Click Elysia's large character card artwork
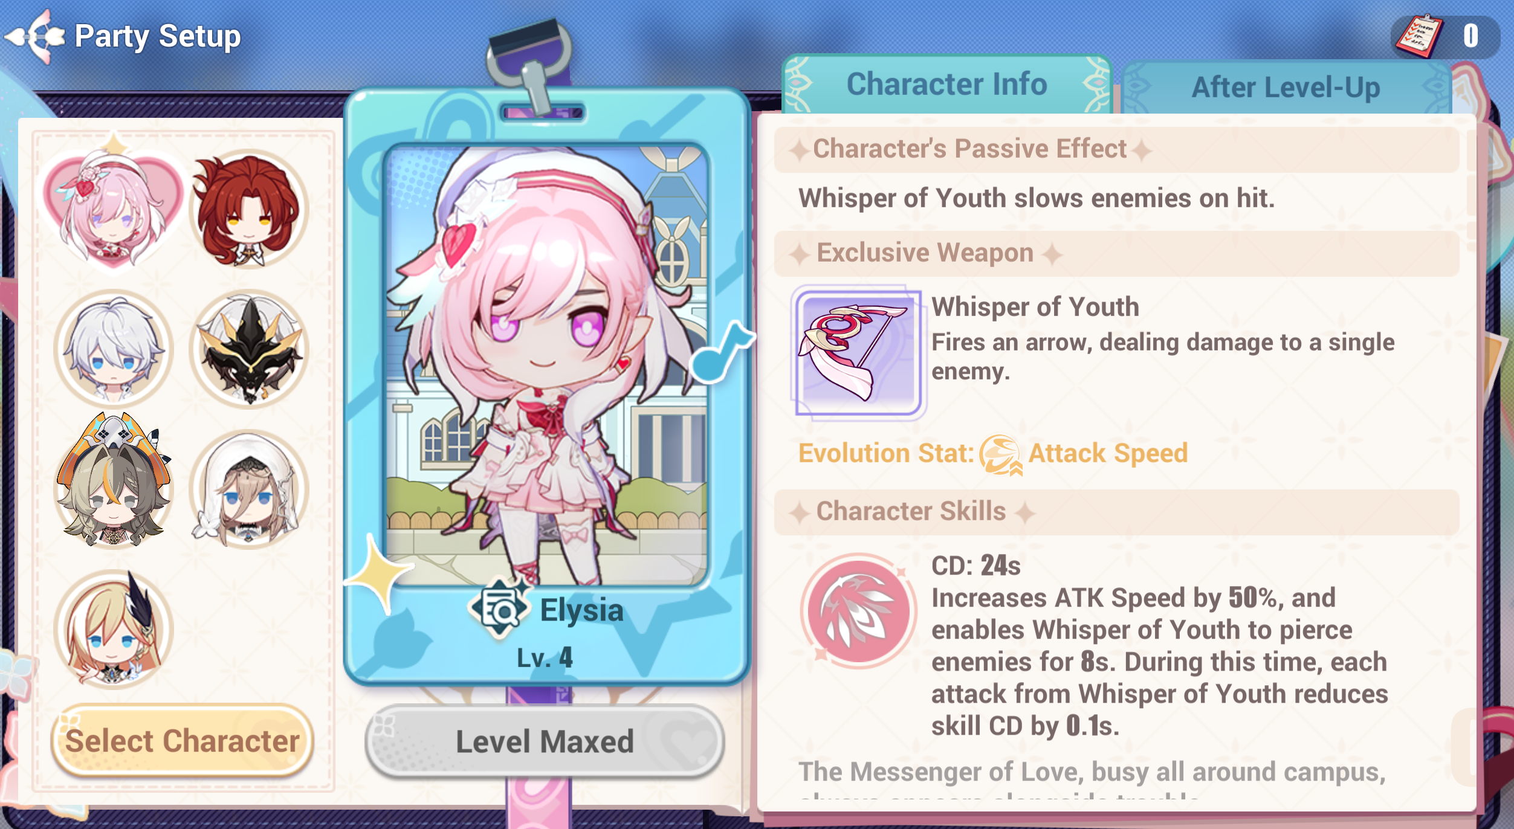This screenshot has height=829, width=1514. (x=546, y=365)
